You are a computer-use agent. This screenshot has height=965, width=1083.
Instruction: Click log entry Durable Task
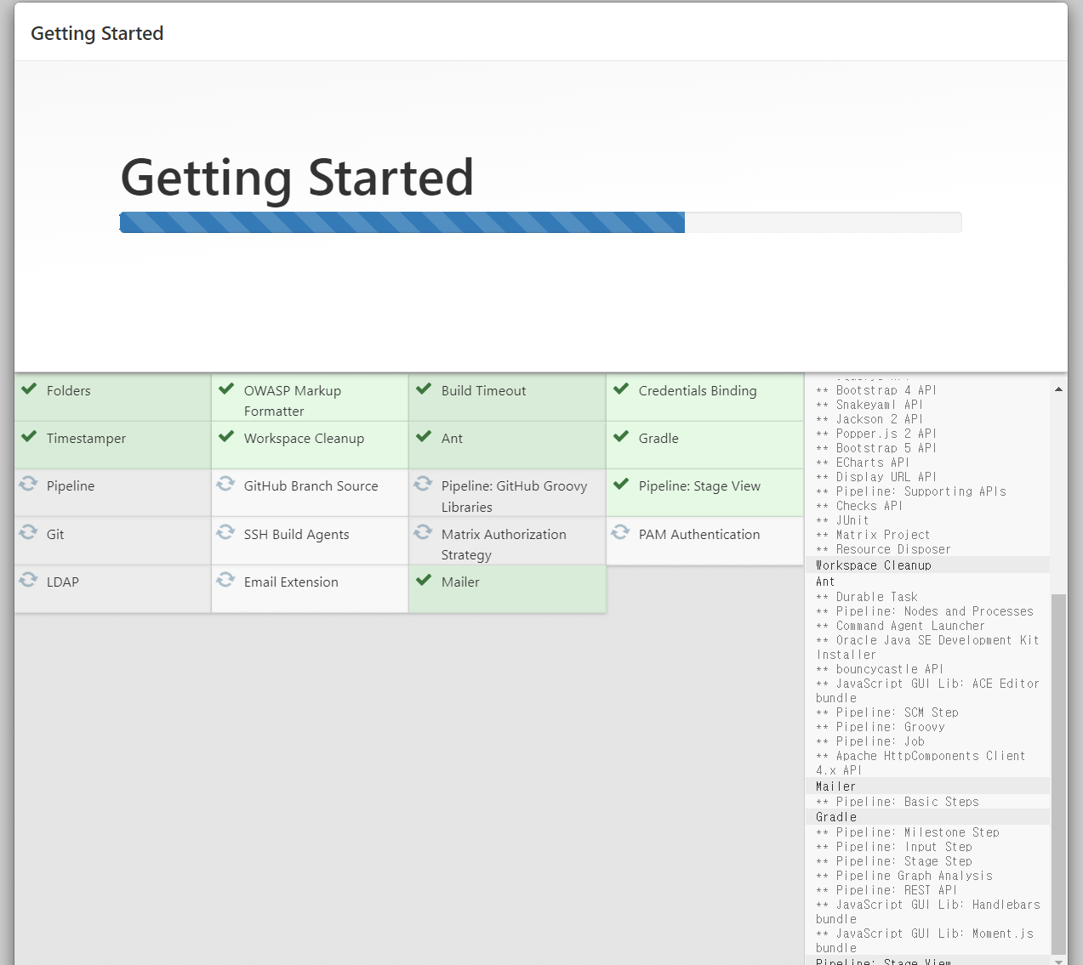click(x=867, y=597)
